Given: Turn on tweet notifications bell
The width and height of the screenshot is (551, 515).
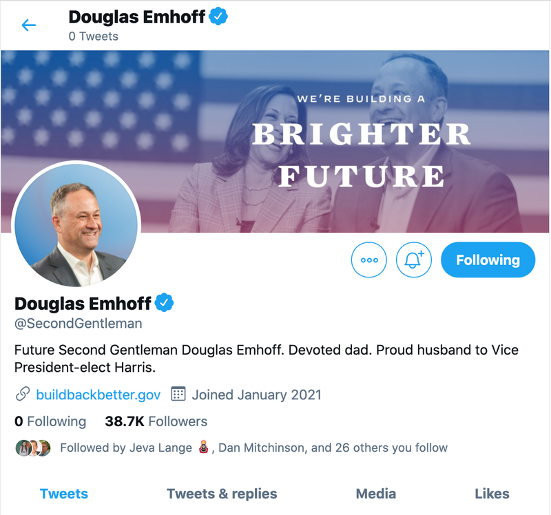Looking at the screenshot, I should (413, 260).
